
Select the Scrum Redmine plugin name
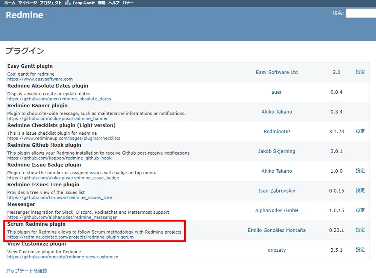click(36, 224)
